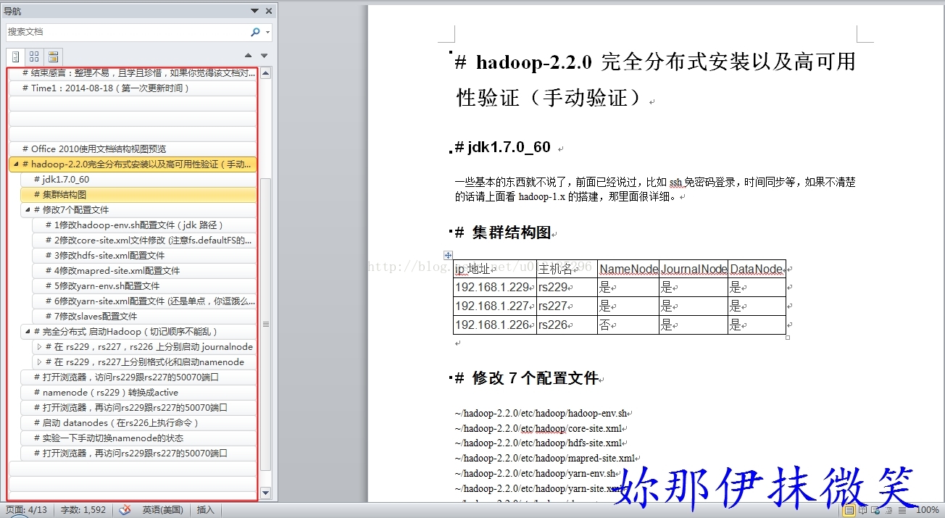The width and height of the screenshot is (945, 518).
Task: Jump to 3修改hdfs-site.xml配置文件 heading
Action: [x=144, y=255]
